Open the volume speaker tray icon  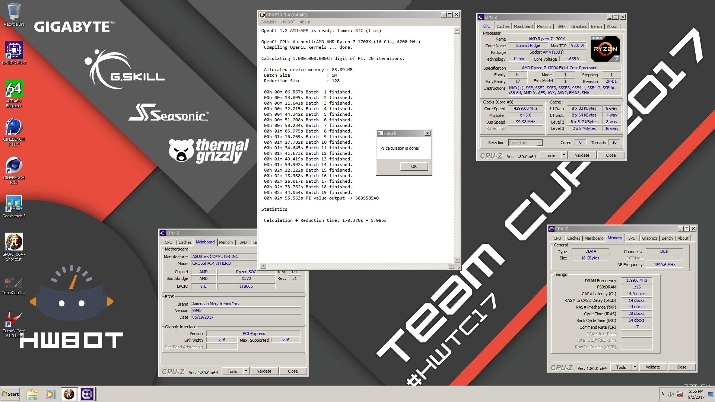(671, 394)
